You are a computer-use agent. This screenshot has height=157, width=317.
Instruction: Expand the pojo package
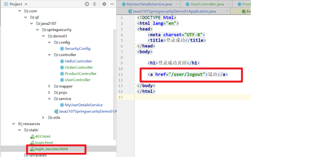click(49, 93)
